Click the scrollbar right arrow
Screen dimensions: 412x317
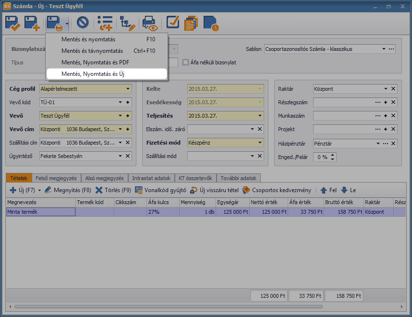[402, 306]
